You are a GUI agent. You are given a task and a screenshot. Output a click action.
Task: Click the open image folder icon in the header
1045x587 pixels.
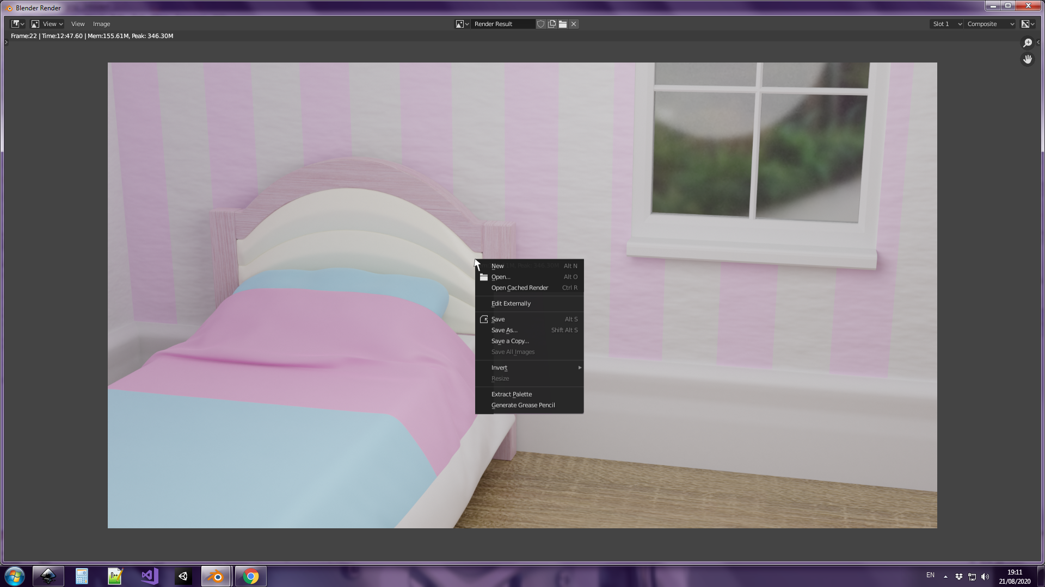coord(563,24)
